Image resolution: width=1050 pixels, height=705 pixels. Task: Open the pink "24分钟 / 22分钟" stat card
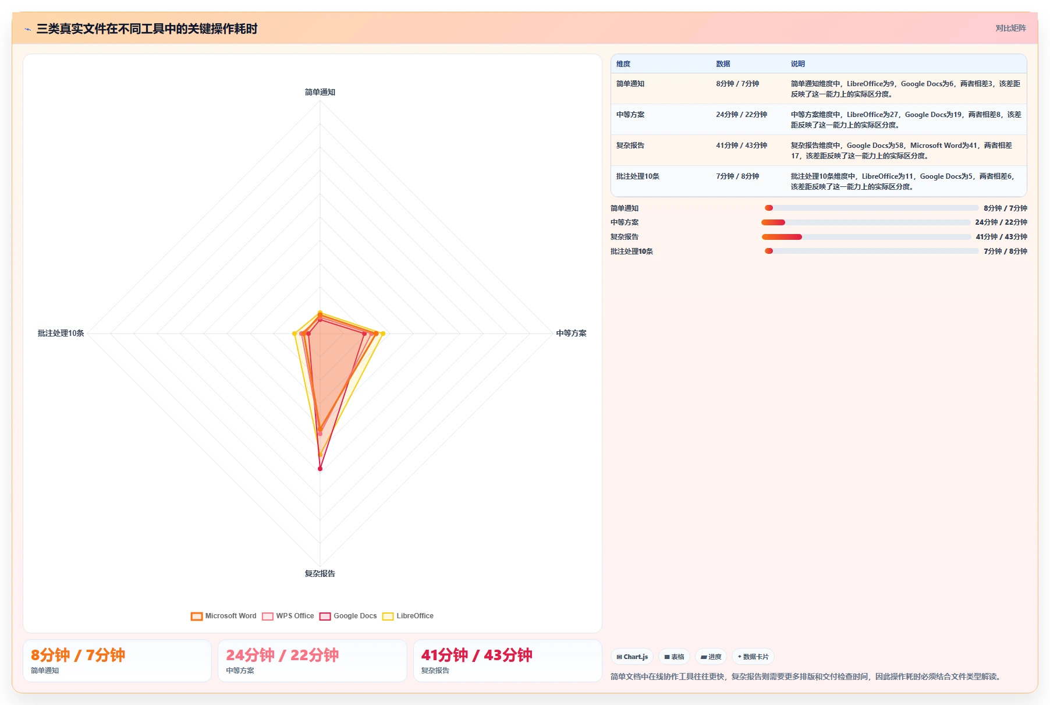tap(312, 661)
